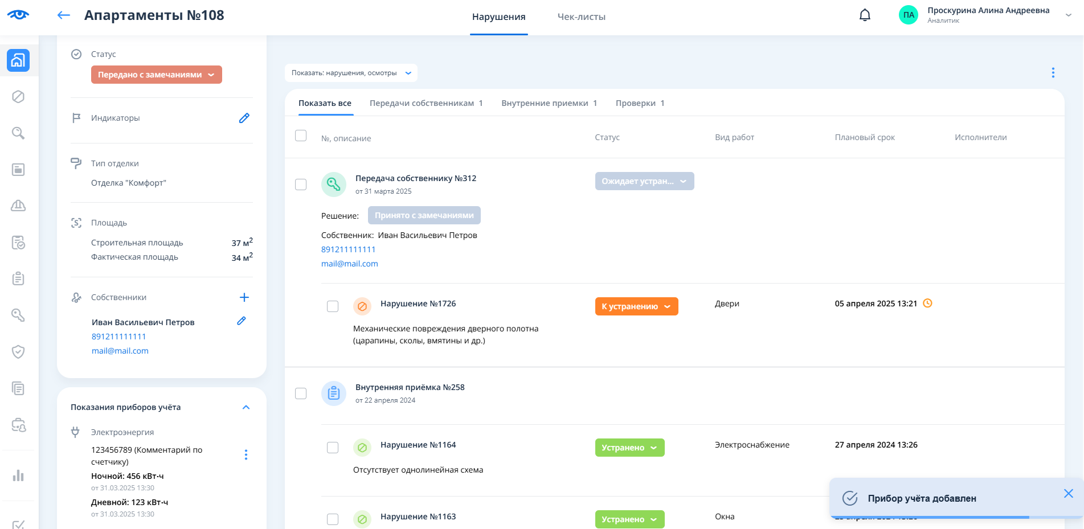Open the violations list options menu (three dots)
Viewport: 1084px width, 529px height.
(1053, 73)
